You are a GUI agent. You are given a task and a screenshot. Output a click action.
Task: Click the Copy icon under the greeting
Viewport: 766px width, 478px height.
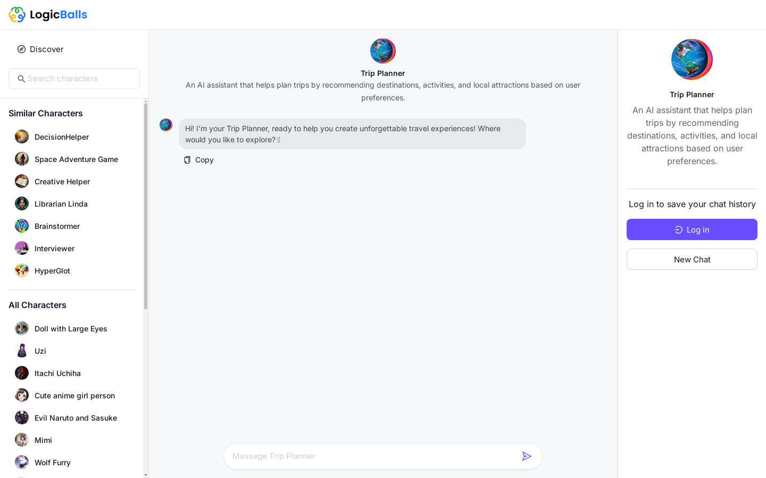(x=187, y=160)
